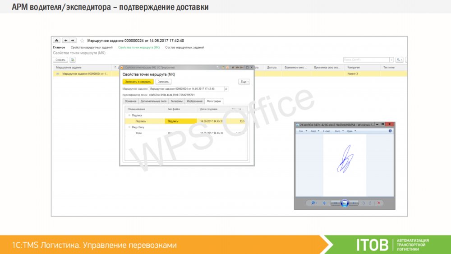Click the Home icon in navigation bar

56,41
